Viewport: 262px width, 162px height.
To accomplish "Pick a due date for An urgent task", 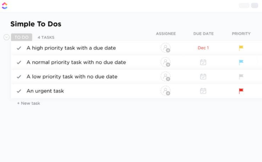I will tap(203, 91).
